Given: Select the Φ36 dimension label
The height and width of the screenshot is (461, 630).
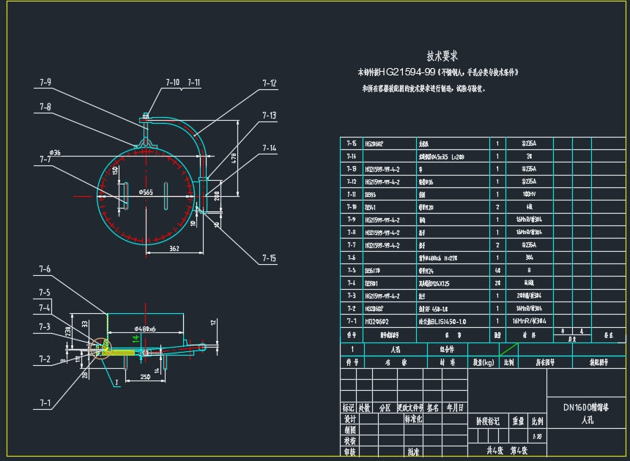Looking at the screenshot, I should point(55,152).
